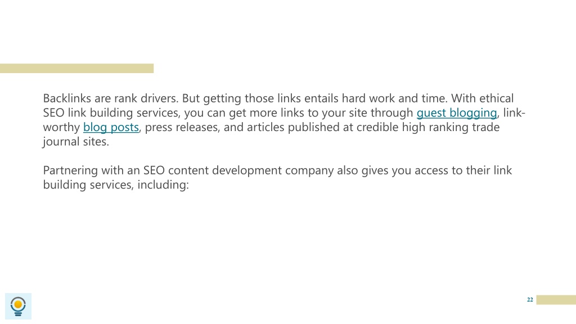
Task: Click the lightbulb logo icon
Action: 18,307
